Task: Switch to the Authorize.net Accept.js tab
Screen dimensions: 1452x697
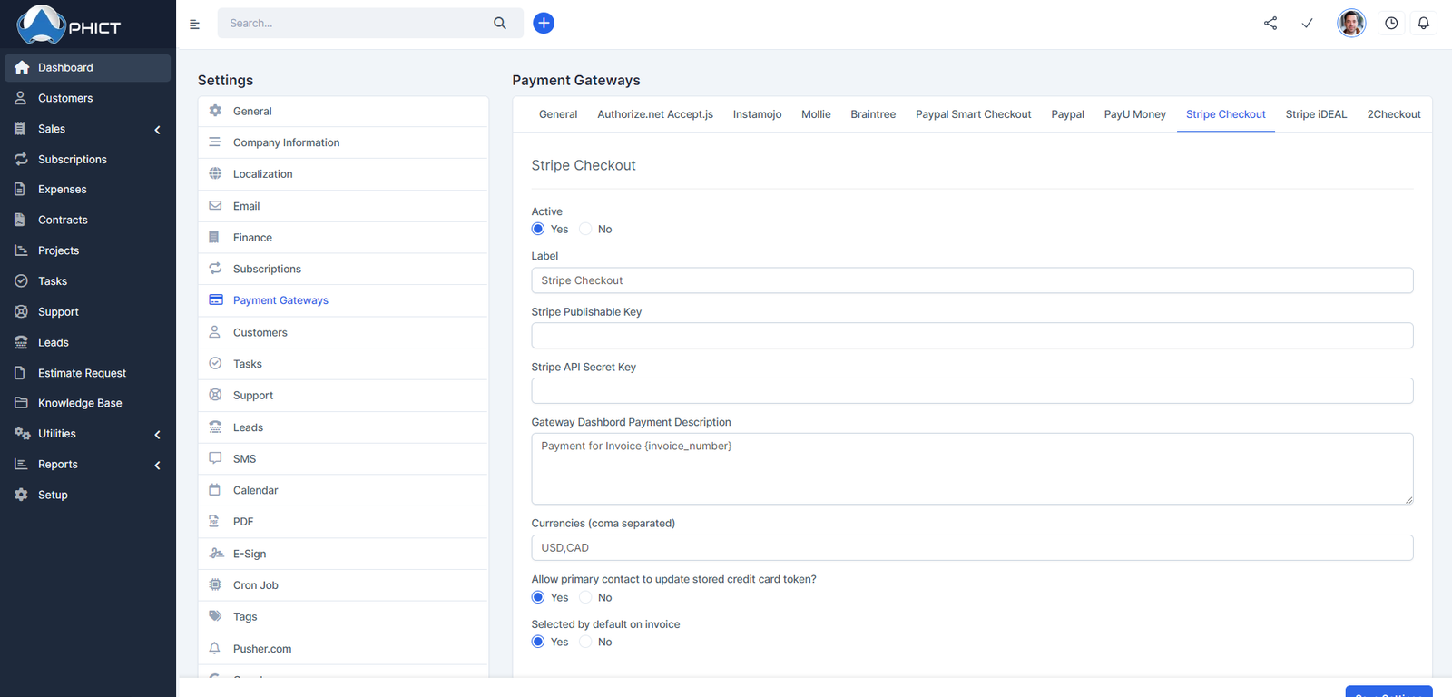Action: coord(655,114)
